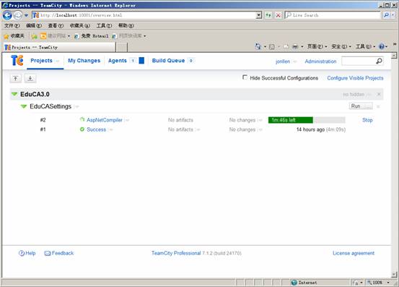Open the jonllen user dropdown arrow
This screenshot has height=287, width=399.
pyautogui.click(x=294, y=61)
